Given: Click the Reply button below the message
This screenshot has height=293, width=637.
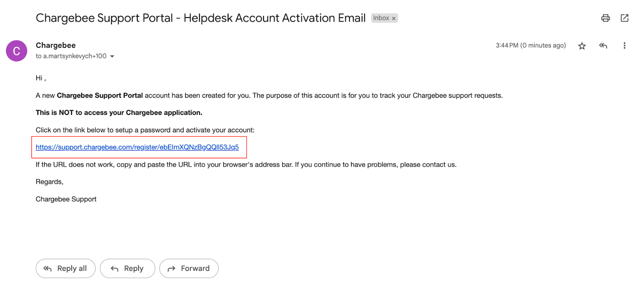Looking at the screenshot, I should (x=127, y=268).
